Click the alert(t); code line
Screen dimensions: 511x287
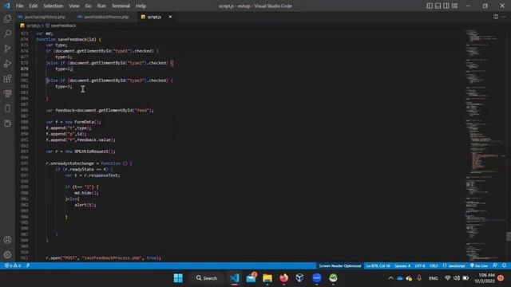point(85,205)
